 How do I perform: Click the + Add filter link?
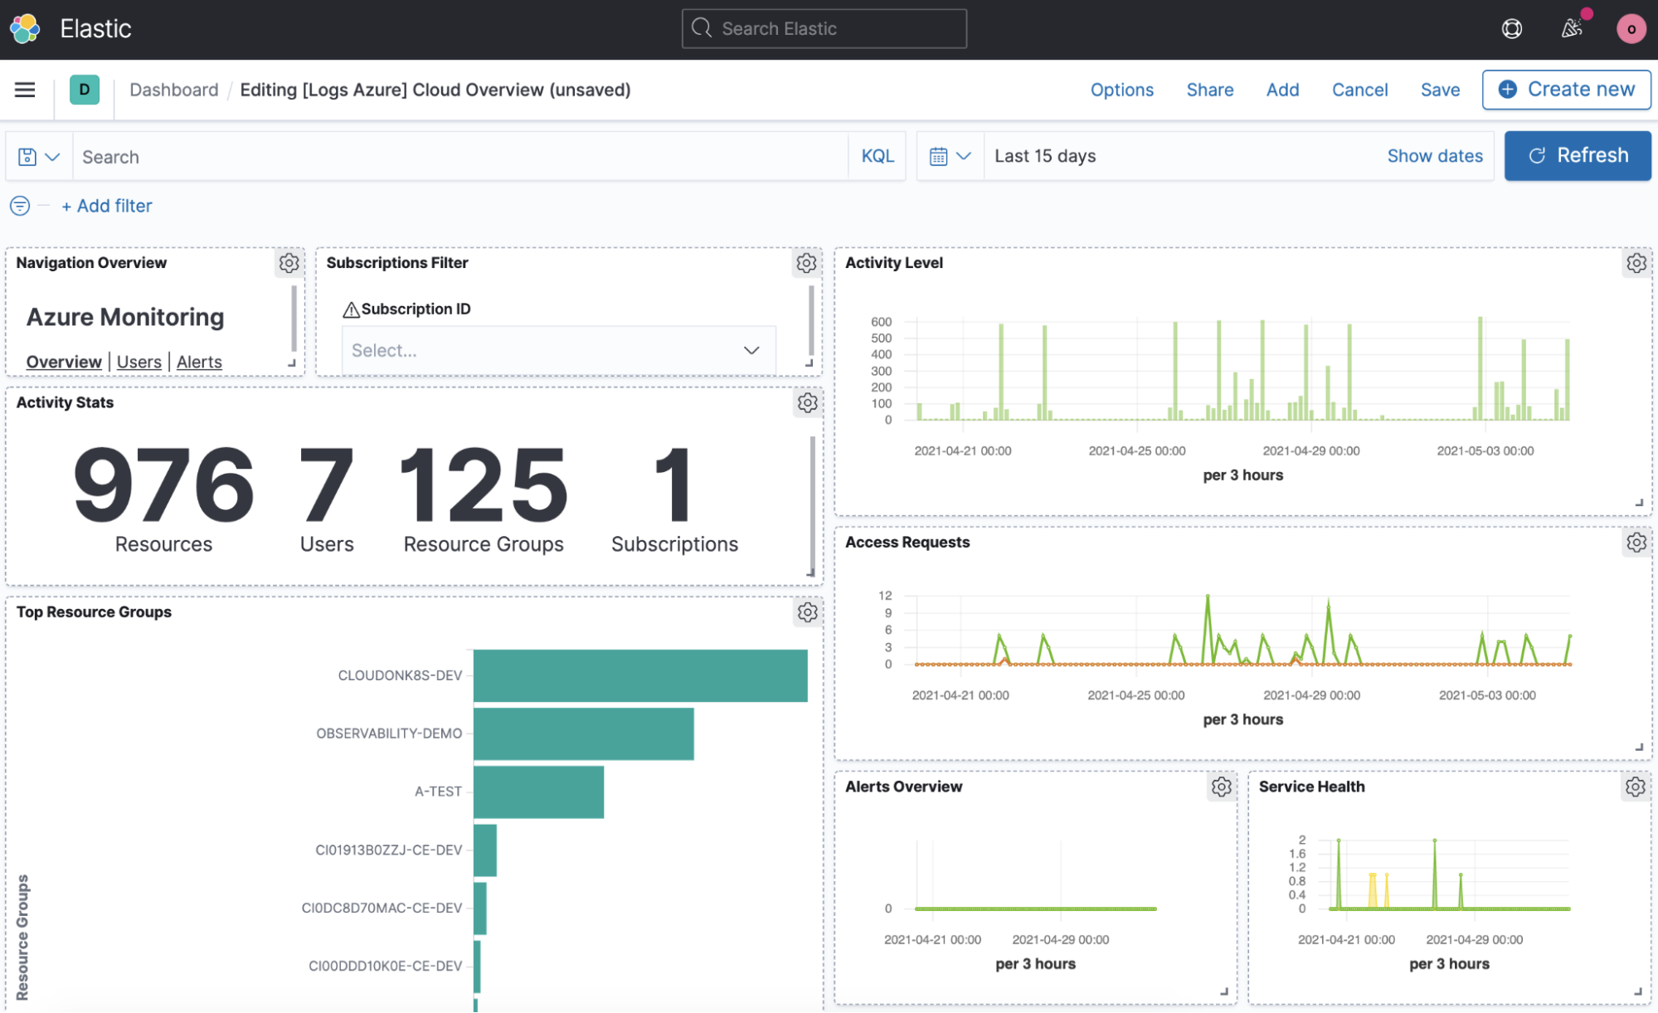[107, 206]
